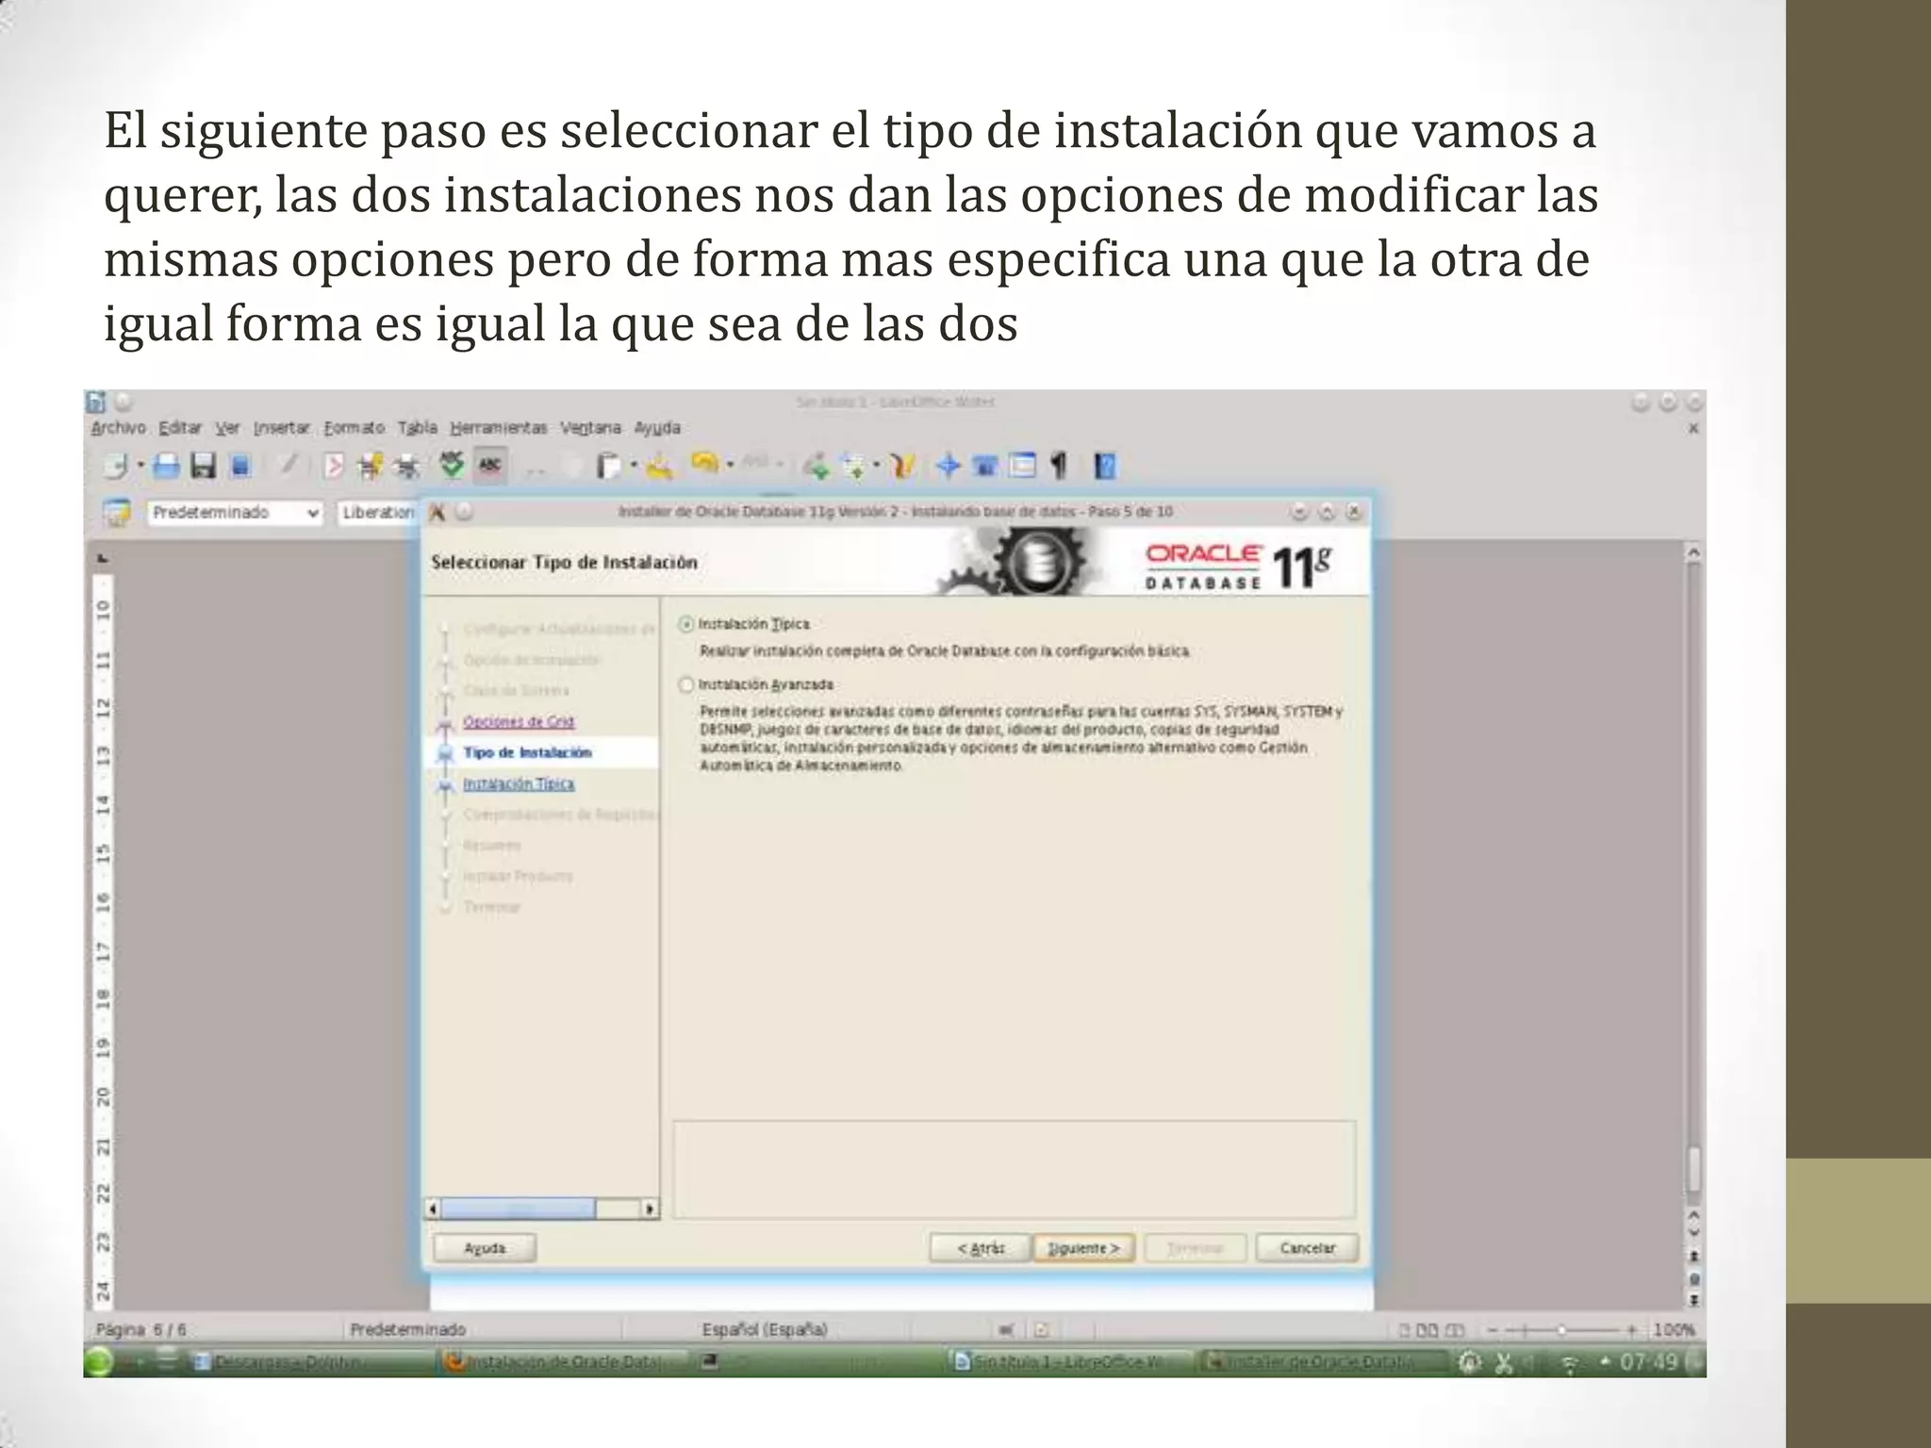The image size is (1931, 1448).
Task: Click the Predeterminado page style in status bar
Action: click(407, 1330)
